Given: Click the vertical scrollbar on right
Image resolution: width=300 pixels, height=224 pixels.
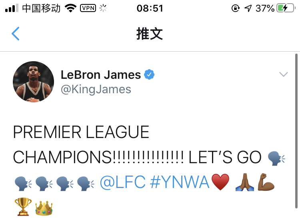Looking at the screenshot, I should pos(296,131).
